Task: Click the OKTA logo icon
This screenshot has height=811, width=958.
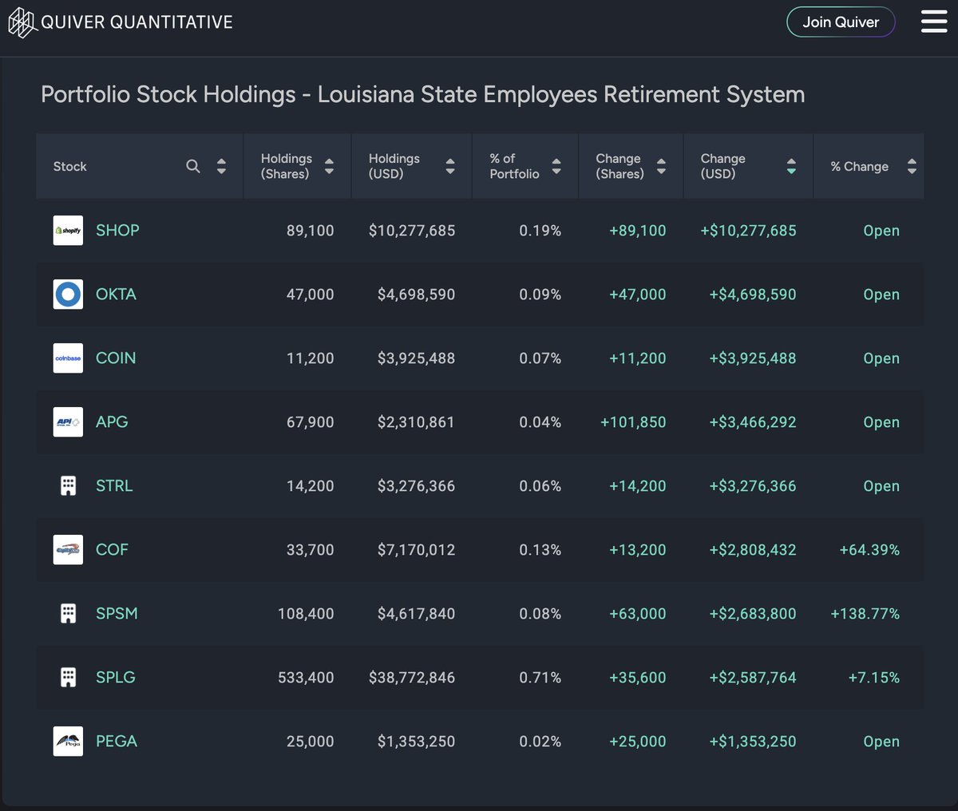Action: click(x=68, y=295)
